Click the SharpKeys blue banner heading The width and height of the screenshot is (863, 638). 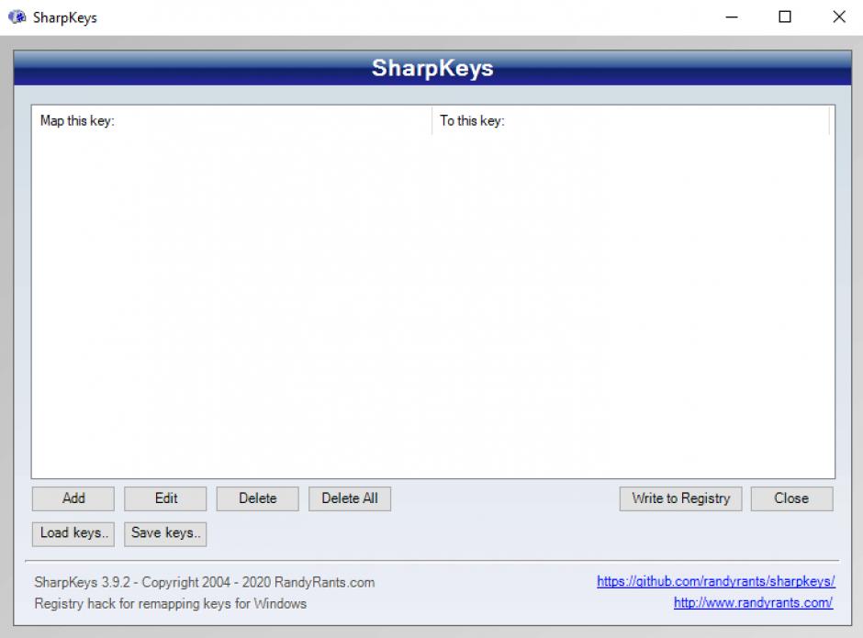coord(432,69)
